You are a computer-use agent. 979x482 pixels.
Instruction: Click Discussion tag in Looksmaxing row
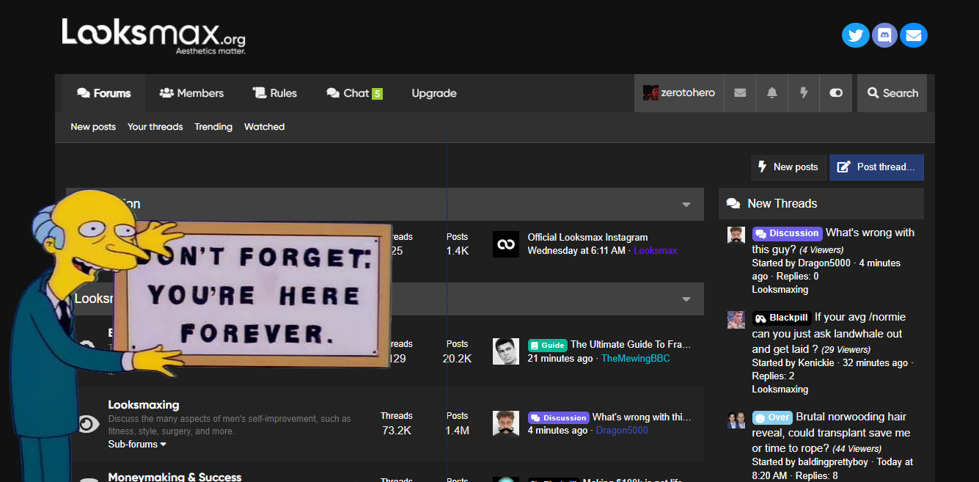coord(559,417)
